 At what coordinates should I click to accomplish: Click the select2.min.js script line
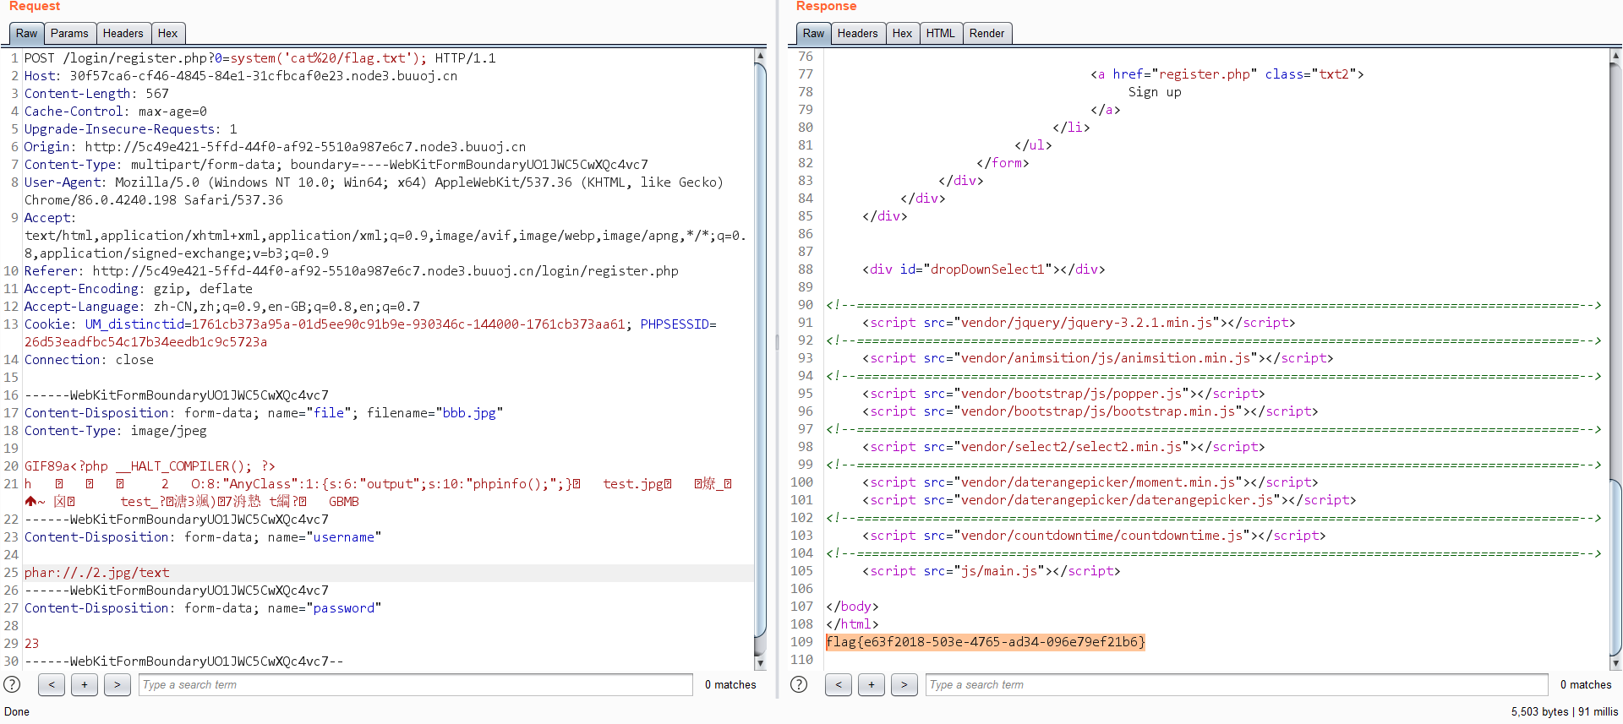point(1063,447)
